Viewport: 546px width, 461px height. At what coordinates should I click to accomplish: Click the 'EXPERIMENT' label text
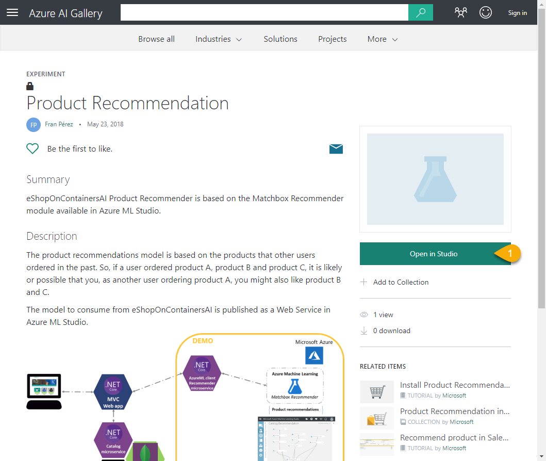45,74
